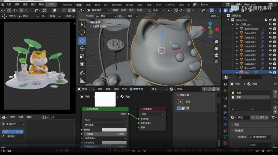Click the Blender logo menu icon
Image resolution: width=278 pixels, height=155 pixels.
3,5
